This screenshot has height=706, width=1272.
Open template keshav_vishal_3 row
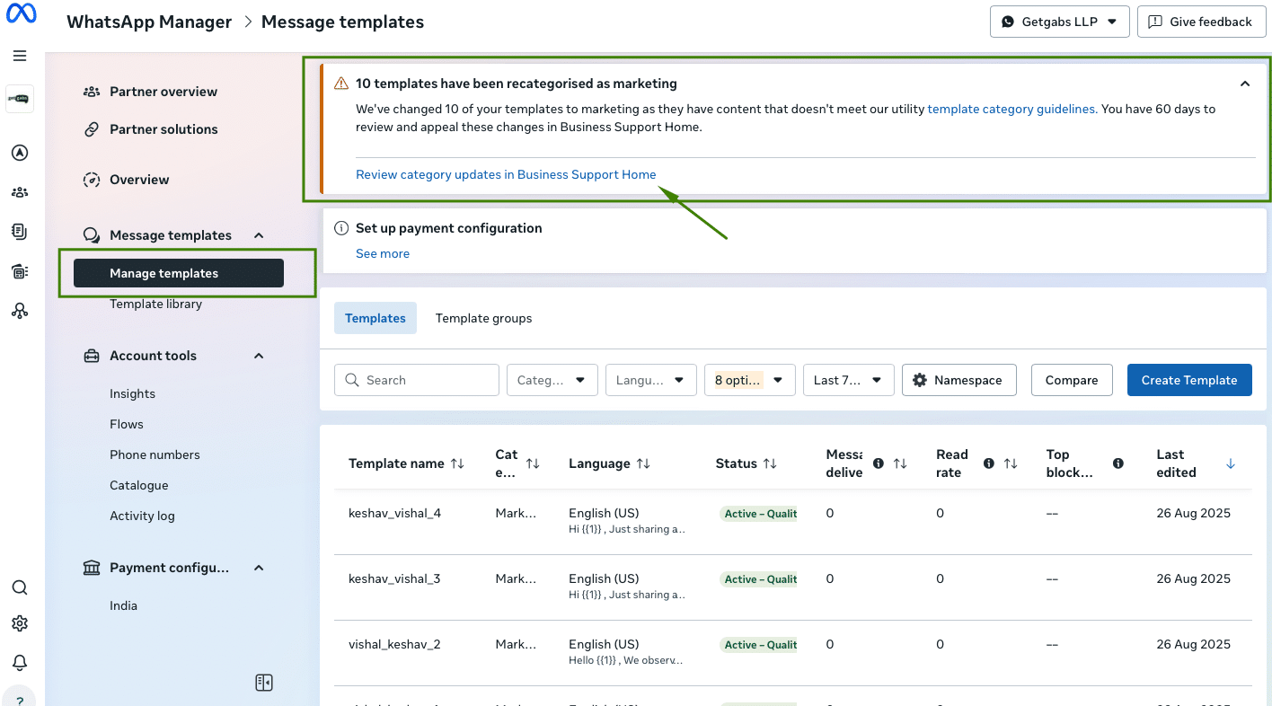[793, 587]
